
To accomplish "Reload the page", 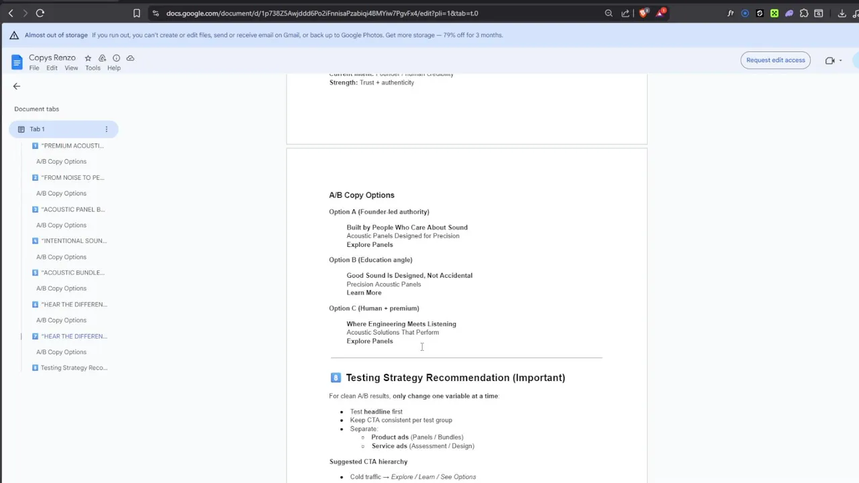I will [40, 13].
